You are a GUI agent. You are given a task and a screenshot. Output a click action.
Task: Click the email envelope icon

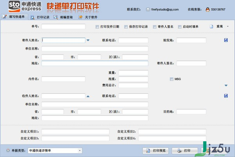[x=148, y=9]
